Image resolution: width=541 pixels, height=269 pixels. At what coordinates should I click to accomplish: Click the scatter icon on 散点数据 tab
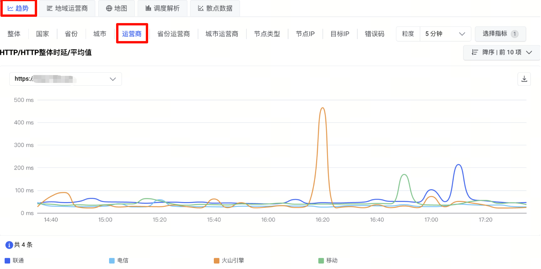click(201, 8)
